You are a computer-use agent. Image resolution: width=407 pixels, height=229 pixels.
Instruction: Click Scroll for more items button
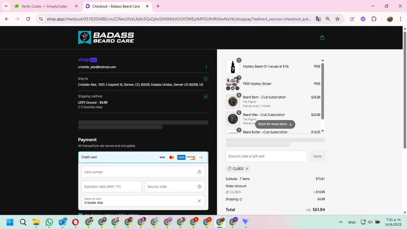coord(275,124)
